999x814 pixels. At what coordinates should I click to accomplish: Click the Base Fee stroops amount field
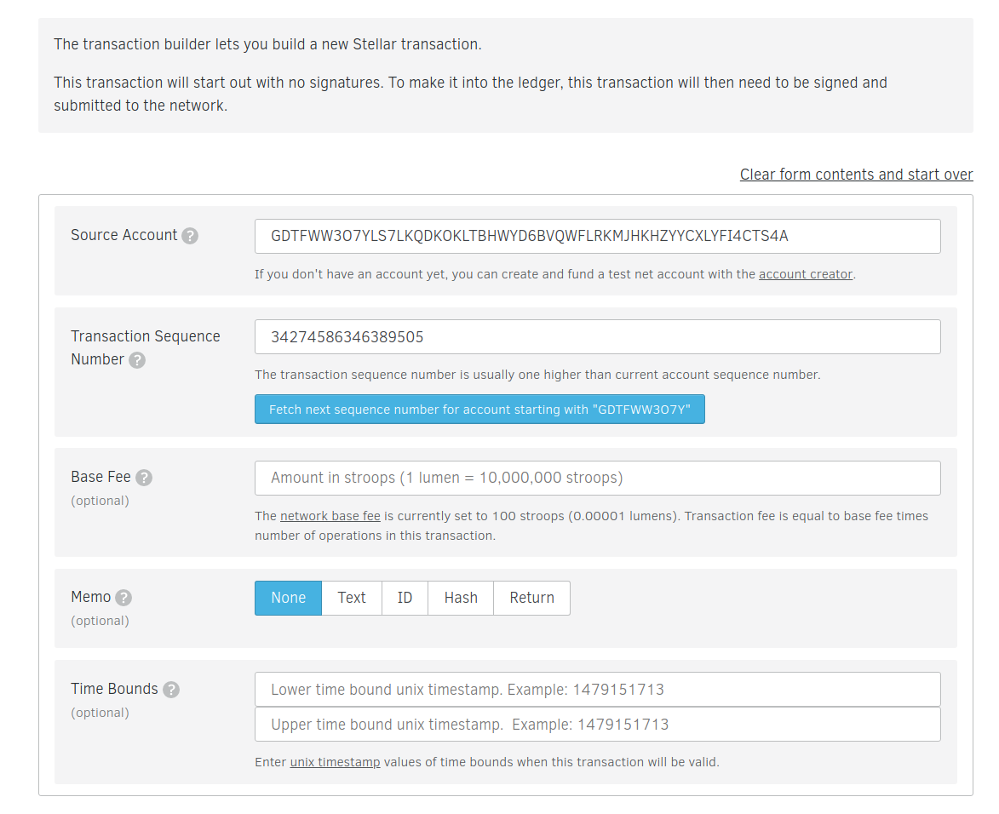click(x=596, y=478)
